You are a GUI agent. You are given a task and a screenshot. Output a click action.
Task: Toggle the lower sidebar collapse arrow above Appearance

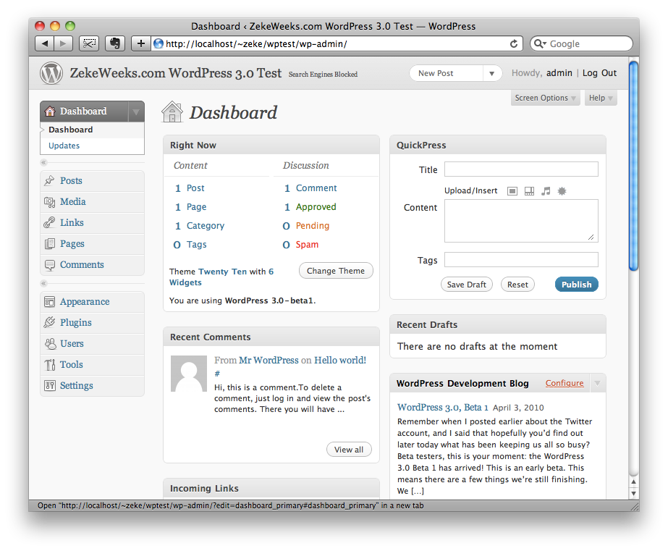(43, 283)
